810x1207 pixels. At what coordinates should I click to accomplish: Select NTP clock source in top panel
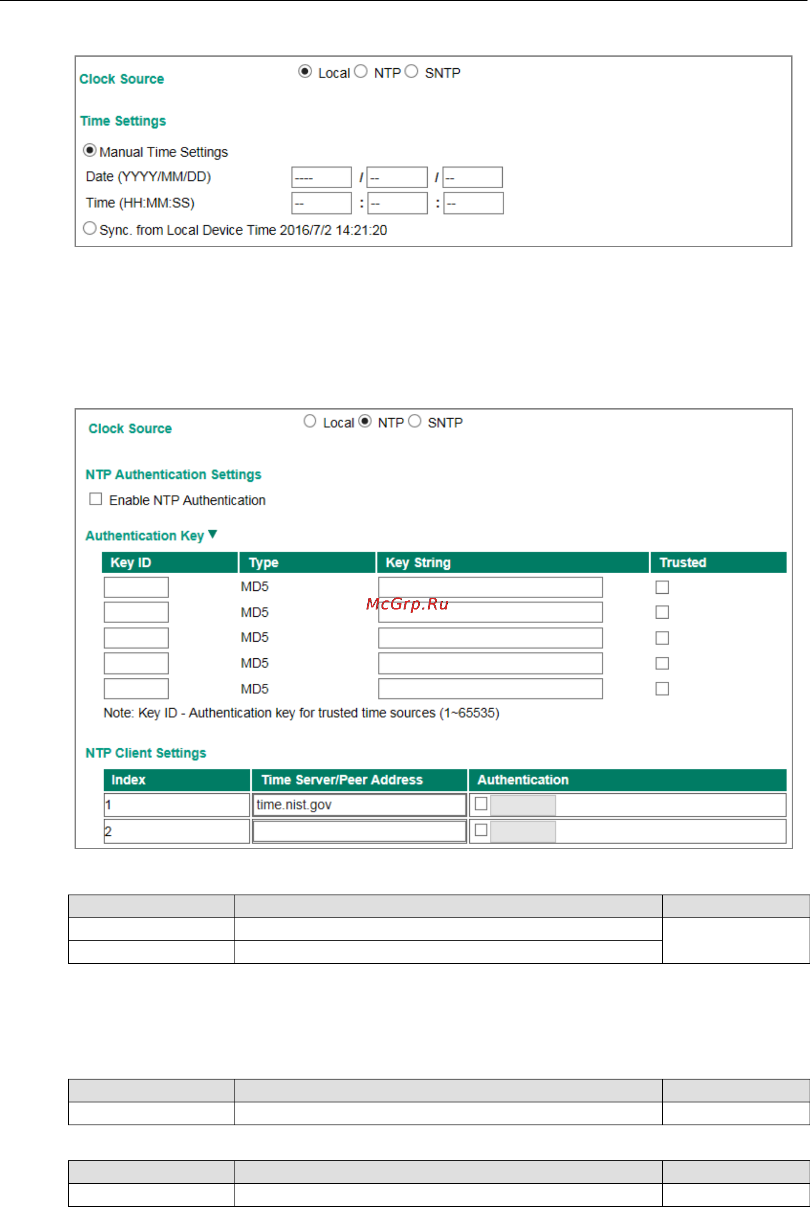pyautogui.click(x=361, y=71)
